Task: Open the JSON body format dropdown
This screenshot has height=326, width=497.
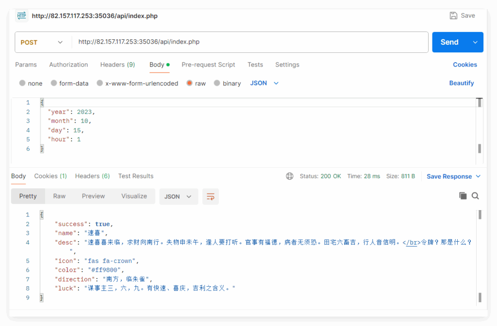Action: [265, 83]
